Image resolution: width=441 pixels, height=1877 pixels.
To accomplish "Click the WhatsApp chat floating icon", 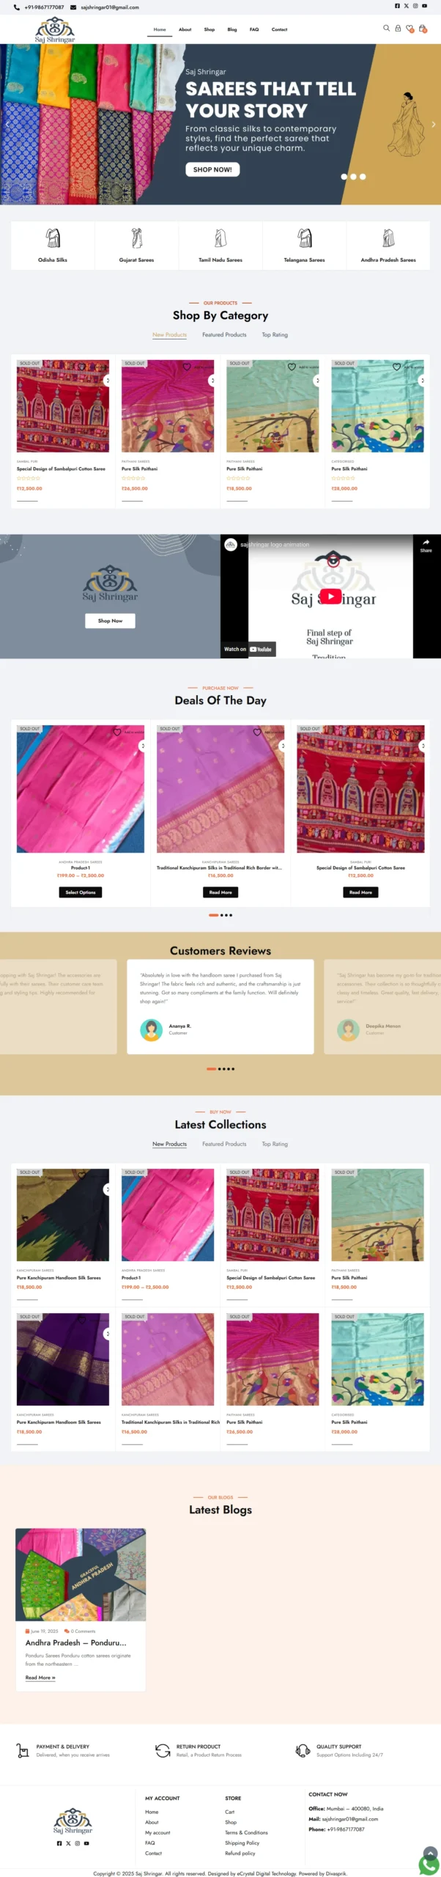I will [x=429, y=1864].
